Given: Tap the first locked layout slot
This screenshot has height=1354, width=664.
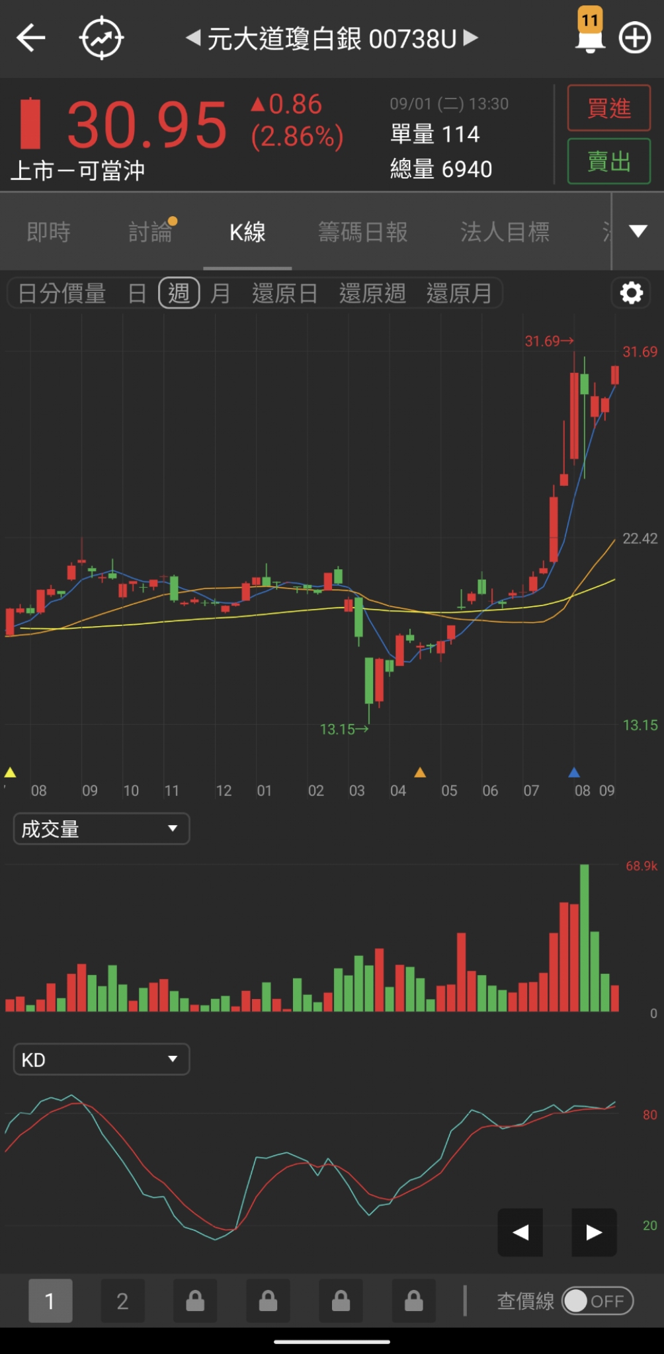Looking at the screenshot, I should (195, 1301).
